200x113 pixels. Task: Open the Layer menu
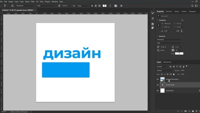click(x=17, y=2)
